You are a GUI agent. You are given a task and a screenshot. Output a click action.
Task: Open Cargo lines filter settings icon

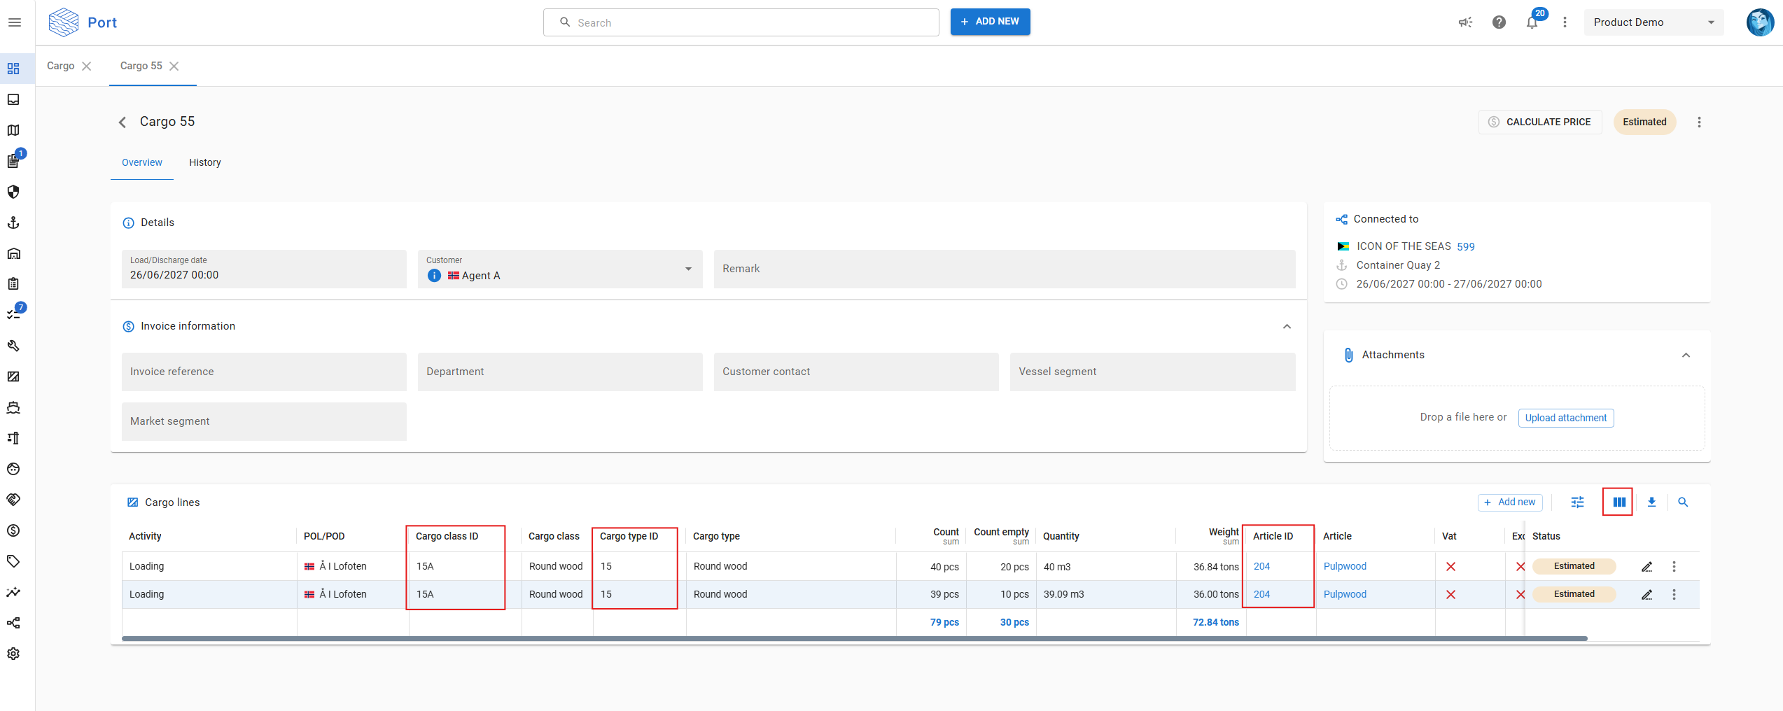tap(1577, 502)
